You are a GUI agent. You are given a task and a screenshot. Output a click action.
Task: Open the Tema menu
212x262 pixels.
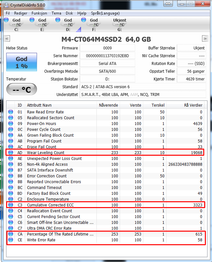(56, 13)
